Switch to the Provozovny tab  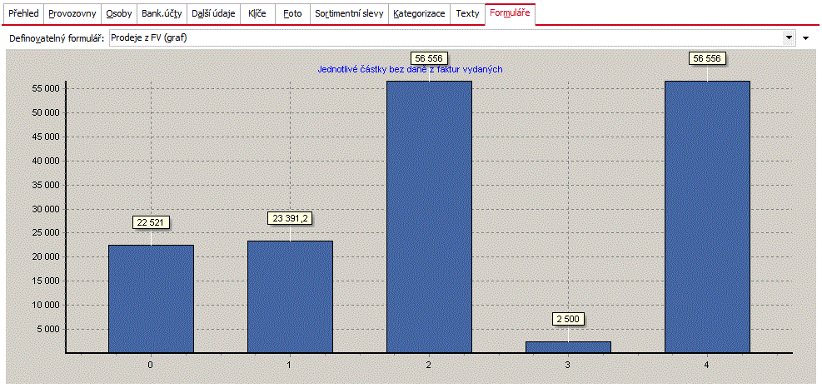pos(72,13)
